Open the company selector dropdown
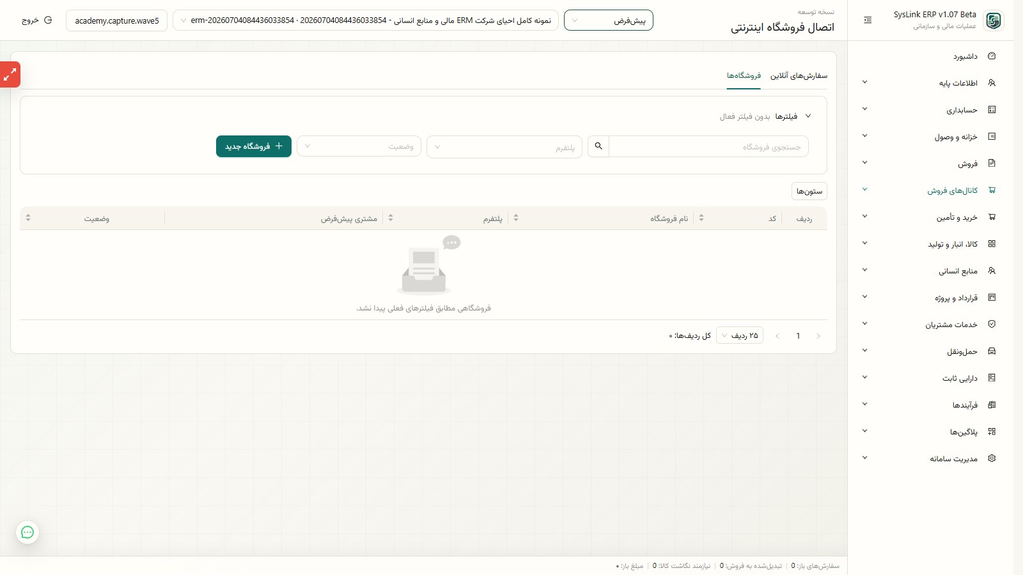The height and width of the screenshot is (575, 1023). point(366,20)
